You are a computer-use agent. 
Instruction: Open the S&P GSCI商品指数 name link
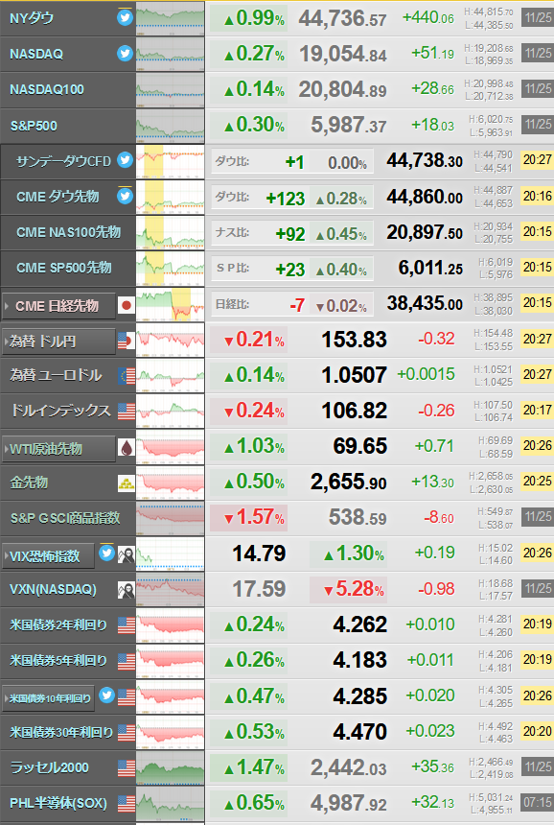pyautogui.click(x=65, y=518)
